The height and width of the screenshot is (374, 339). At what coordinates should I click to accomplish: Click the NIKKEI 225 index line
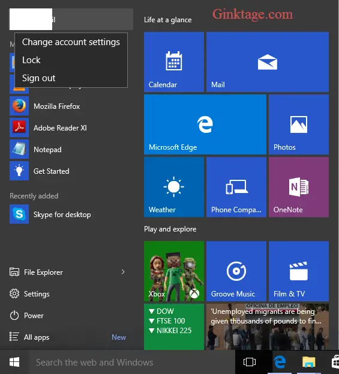pyautogui.click(x=170, y=330)
